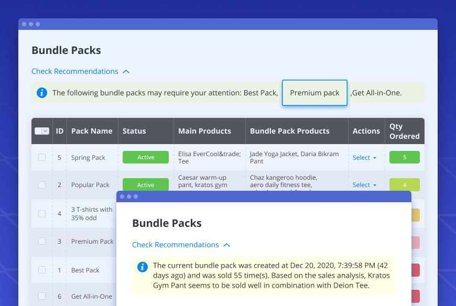Viewport: 456px width, 306px height.
Task: Sort by the Pack Name column header
Action: pyautogui.click(x=91, y=131)
